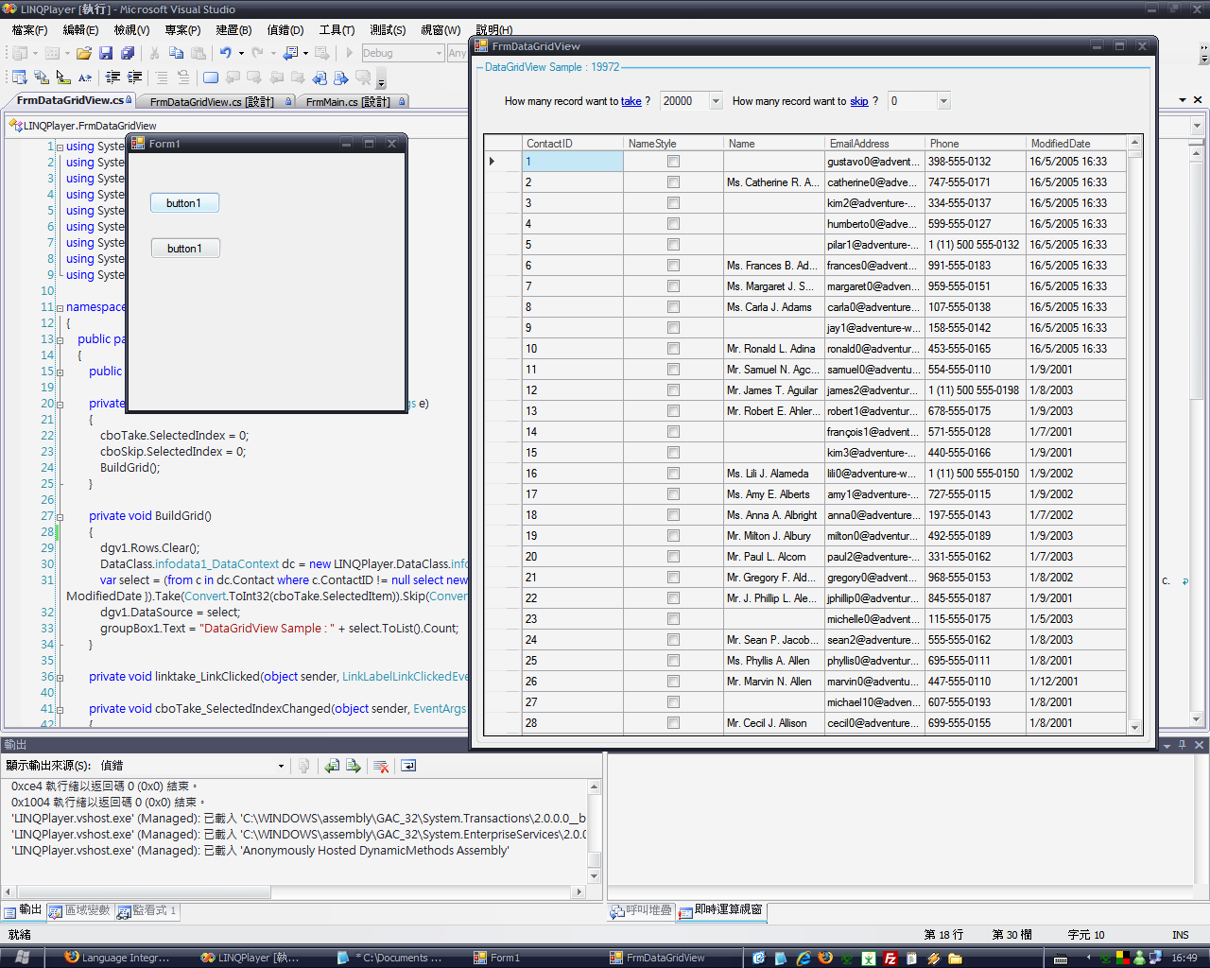1210x968 pixels.
Task: Open the take record count dropdown
Action: 716,101
